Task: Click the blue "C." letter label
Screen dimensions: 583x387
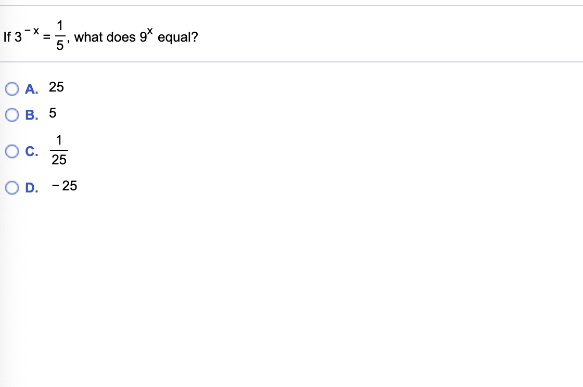Action: click(x=32, y=151)
